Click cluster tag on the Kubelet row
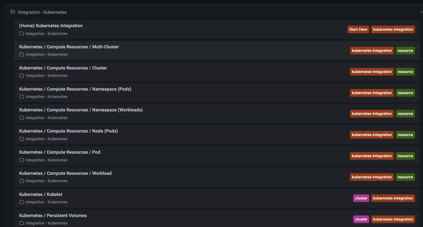 click(361, 198)
